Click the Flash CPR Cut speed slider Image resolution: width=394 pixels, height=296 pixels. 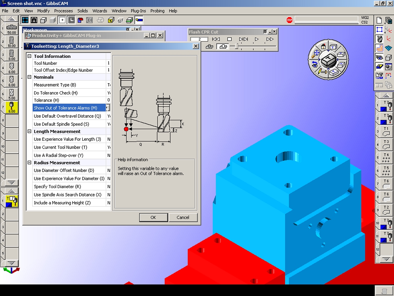tap(236, 47)
